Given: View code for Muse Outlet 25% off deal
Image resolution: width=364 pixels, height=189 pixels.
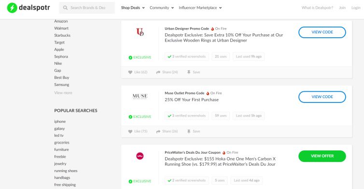Looking at the screenshot, I should point(322,97).
